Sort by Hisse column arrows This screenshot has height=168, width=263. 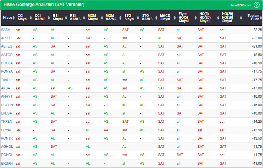coord(13,18)
